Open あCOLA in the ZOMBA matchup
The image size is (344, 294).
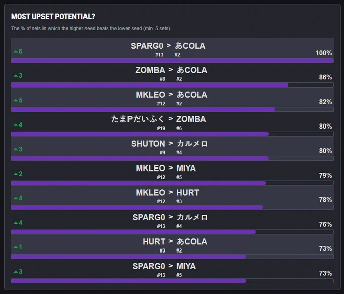(192, 70)
